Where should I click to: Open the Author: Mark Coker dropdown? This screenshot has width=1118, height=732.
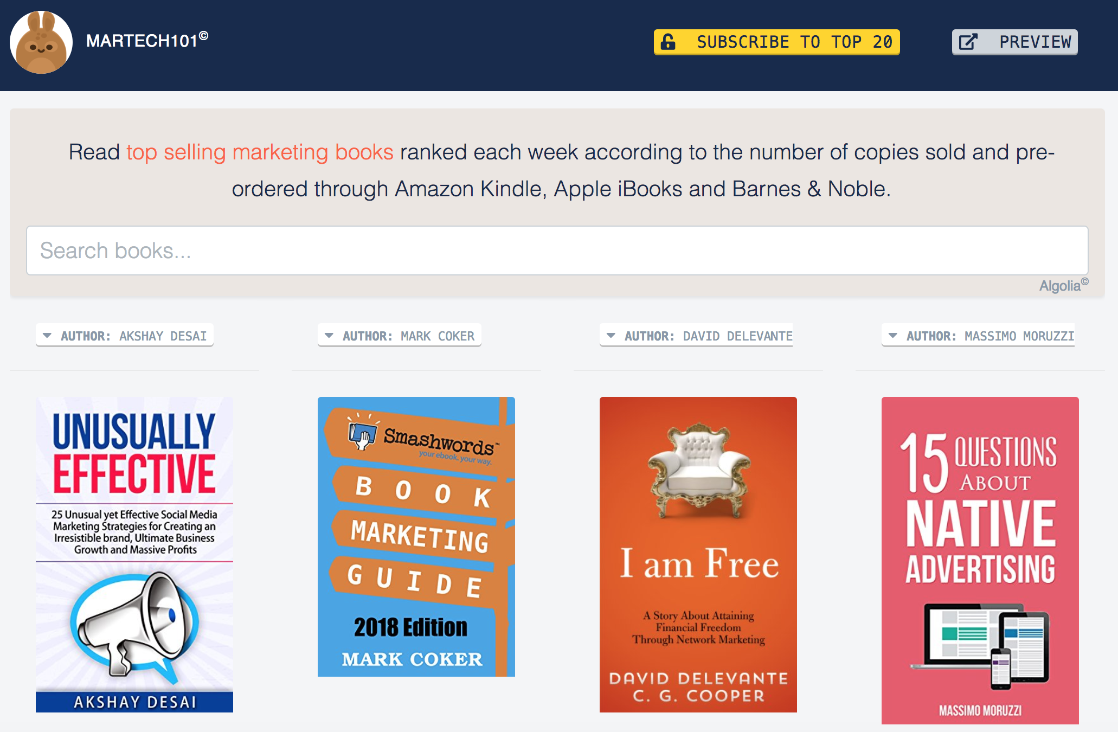pos(400,335)
